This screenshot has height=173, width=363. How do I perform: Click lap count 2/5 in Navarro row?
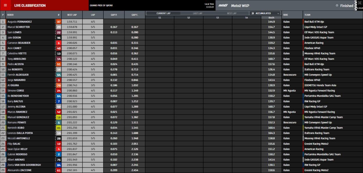[x=93, y=80]
